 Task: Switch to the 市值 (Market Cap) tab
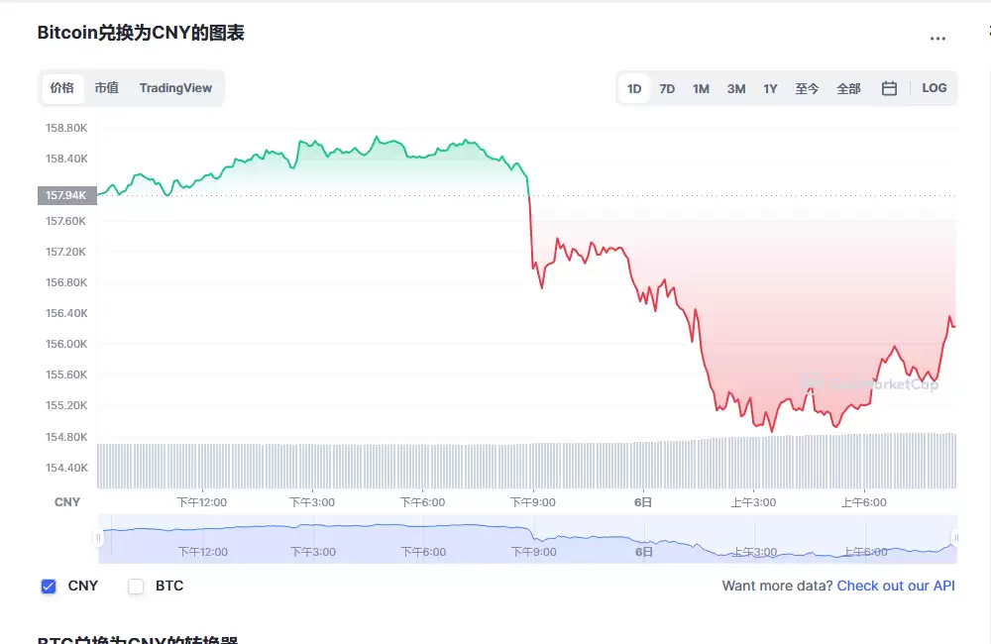(107, 88)
